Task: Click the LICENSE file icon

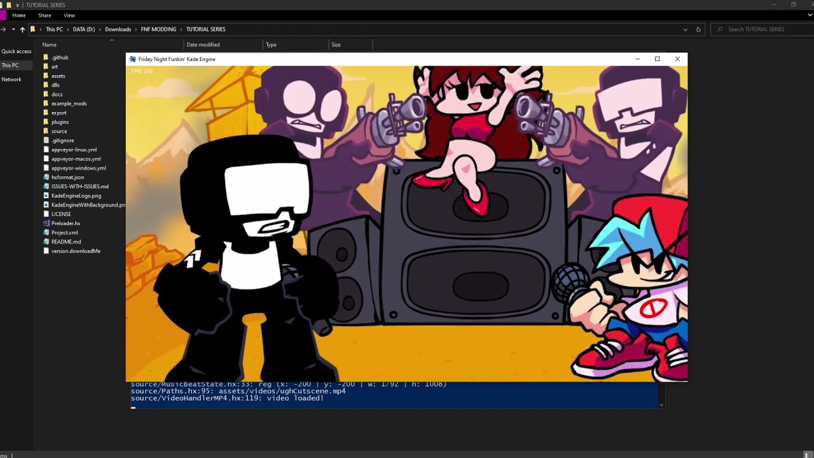Action: click(x=46, y=214)
